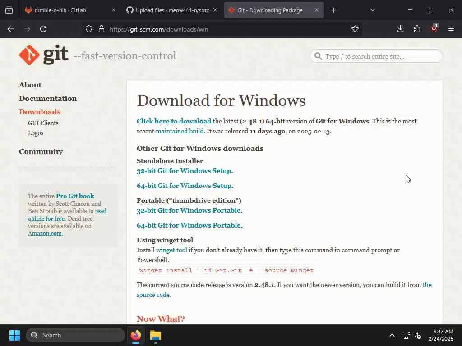Click the Firefox taskbar icon
This screenshot has width=462, height=346.
point(135,335)
